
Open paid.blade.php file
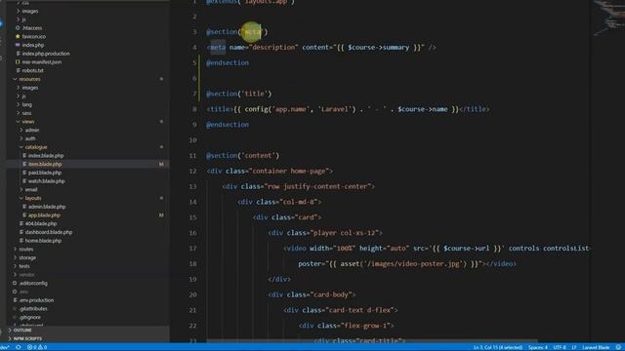tap(45, 173)
